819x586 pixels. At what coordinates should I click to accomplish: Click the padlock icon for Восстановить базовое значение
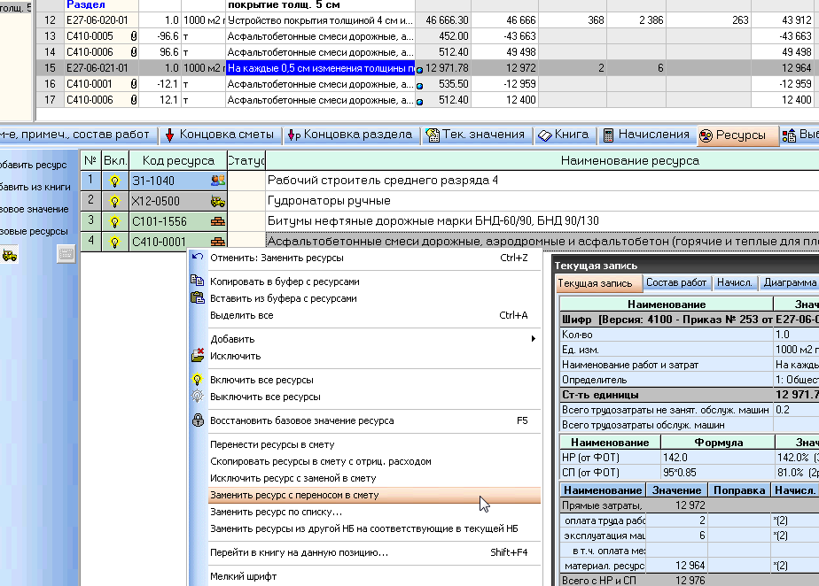pos(198,420)
